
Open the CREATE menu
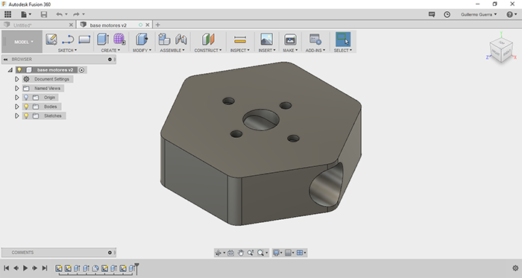(110, 50)
